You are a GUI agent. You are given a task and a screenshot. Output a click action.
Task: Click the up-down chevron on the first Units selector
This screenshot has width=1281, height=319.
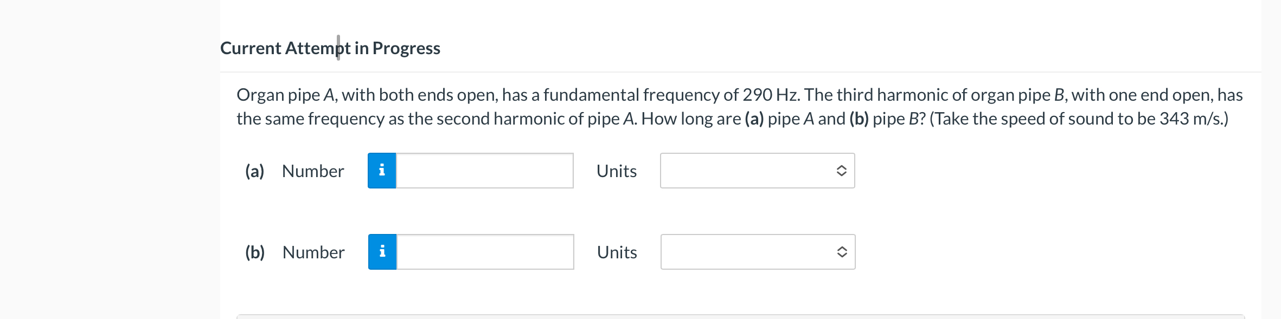841,171
